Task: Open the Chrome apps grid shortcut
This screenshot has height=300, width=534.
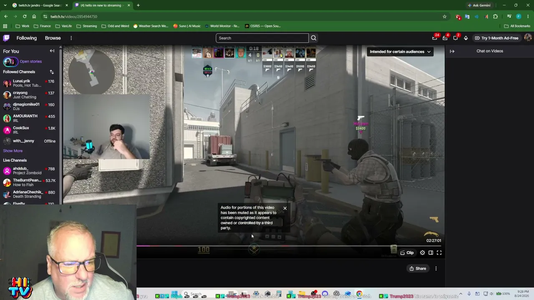Action: coord(5,26)
